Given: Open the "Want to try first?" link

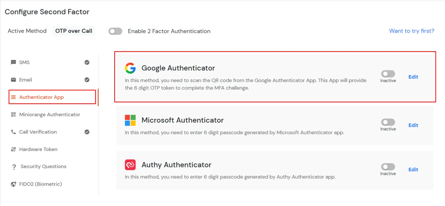Looking at the screenshot, I should [411, 31].
